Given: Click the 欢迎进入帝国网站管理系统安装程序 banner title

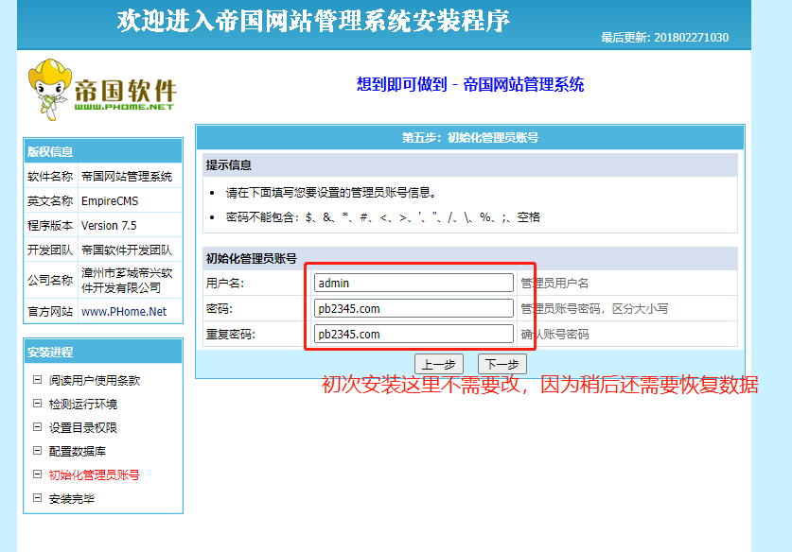Looking at the screenshot, I should click(313, 21).
